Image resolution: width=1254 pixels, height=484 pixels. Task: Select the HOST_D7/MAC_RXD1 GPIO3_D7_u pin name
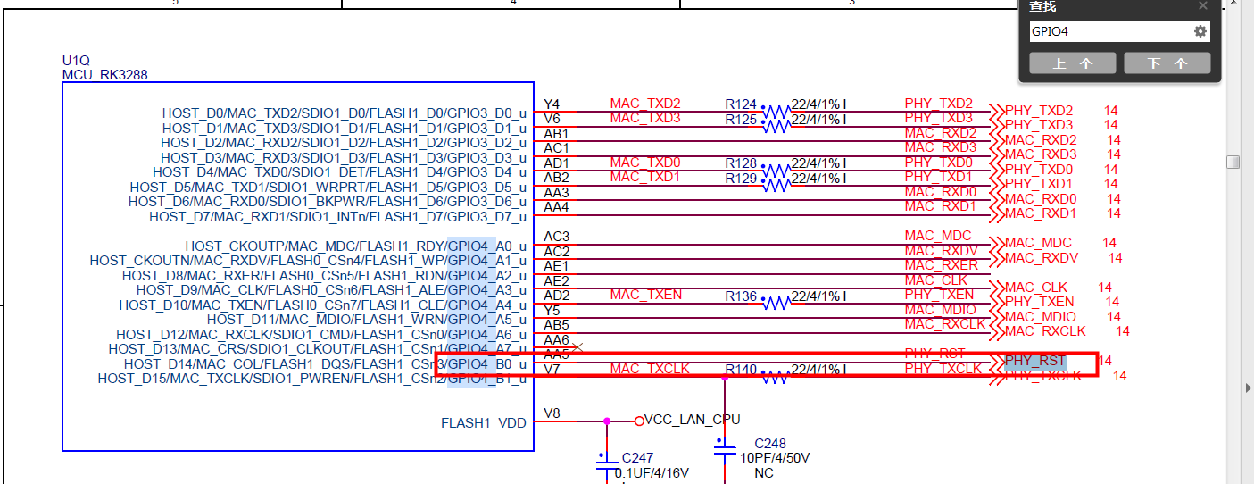point(338,217)
